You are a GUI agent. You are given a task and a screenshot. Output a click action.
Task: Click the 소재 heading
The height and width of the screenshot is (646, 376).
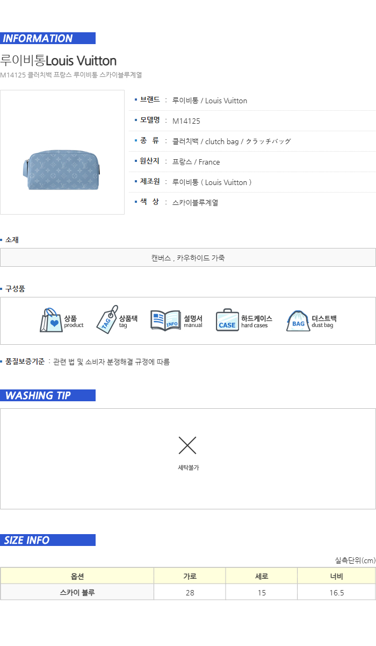pos(12,240)
